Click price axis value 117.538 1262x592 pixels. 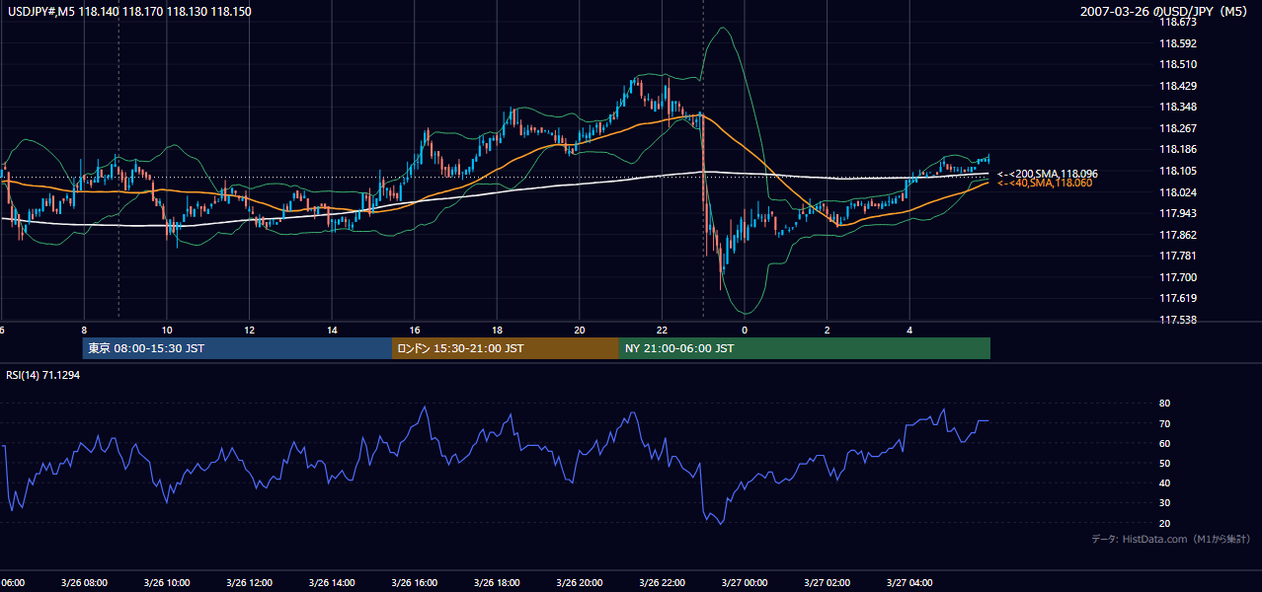point(1178,321)
